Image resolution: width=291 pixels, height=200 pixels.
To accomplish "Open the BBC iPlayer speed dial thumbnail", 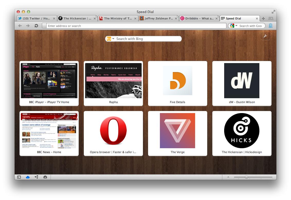I will point(49,81).
